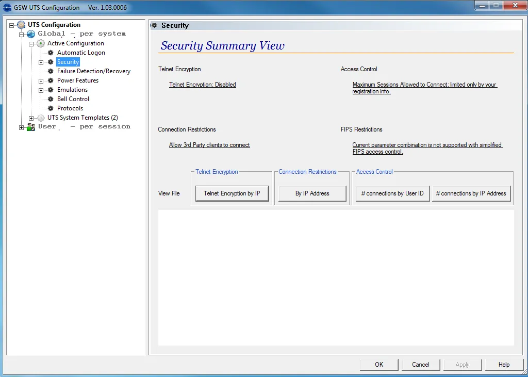Click the FIPS Restrictions section label
Image resolution: width=528 pixels, height=377 pixels.
(361, 129)
